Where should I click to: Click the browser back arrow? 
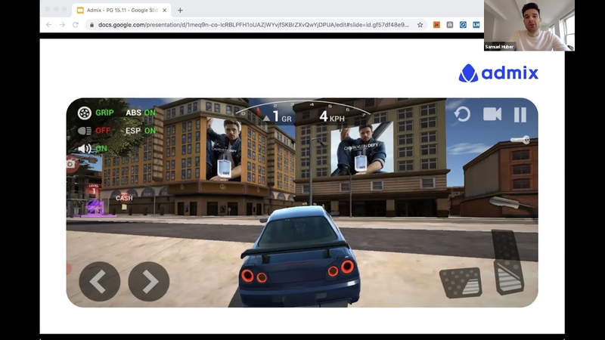49,25
